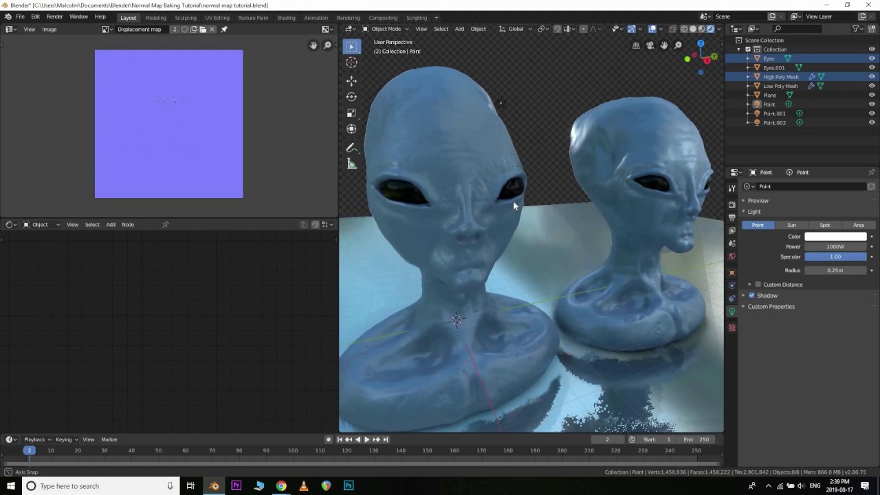
Task: Open the Render properties tab
Action: point(731,204)
